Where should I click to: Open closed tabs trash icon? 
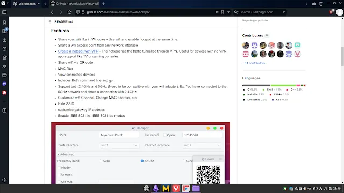321,4
